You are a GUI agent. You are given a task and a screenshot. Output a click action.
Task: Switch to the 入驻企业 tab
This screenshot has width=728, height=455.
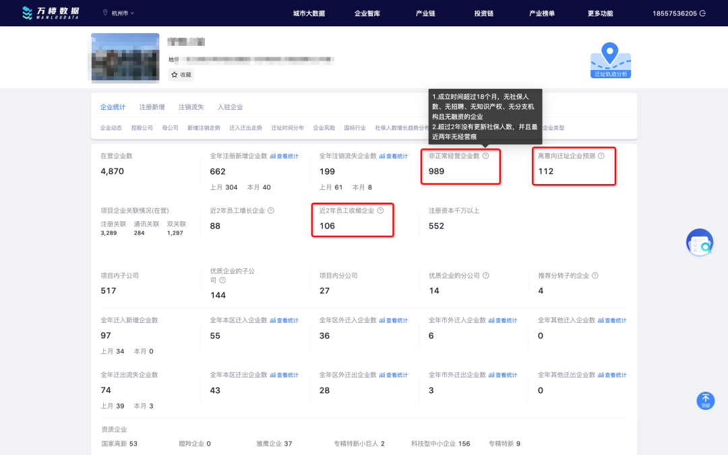click(x=232, y=107)
